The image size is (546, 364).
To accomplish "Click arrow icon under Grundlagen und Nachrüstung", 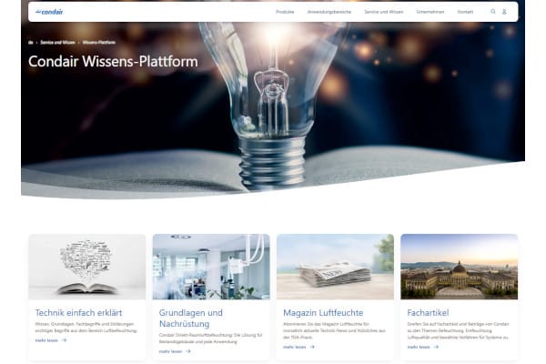I will (188, 351).
